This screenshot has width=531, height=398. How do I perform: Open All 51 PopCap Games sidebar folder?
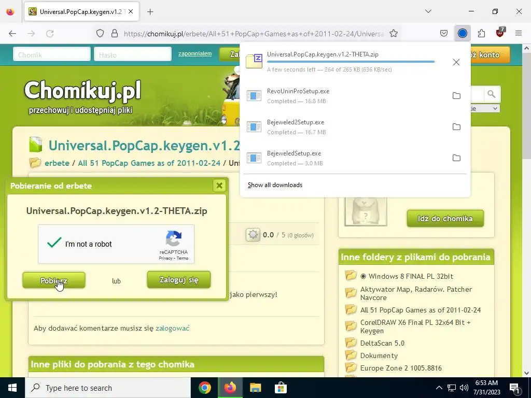(420, 310)
